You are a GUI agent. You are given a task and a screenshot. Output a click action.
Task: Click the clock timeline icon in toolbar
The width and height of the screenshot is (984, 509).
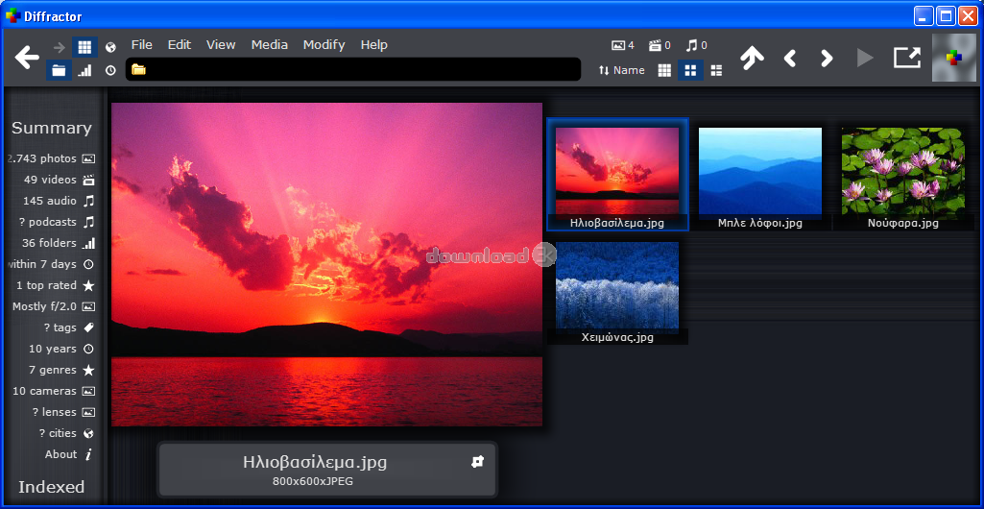(x=110, y=70)
